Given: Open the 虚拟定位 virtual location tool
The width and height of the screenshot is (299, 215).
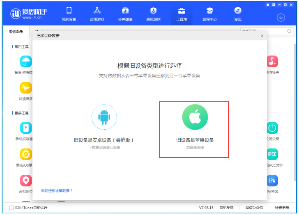Looking at the screenshot, I should pos(26,181).
